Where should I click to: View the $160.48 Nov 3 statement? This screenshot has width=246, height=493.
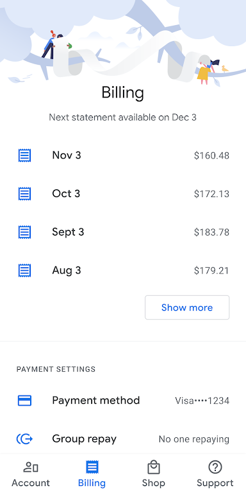pos(123,155)
